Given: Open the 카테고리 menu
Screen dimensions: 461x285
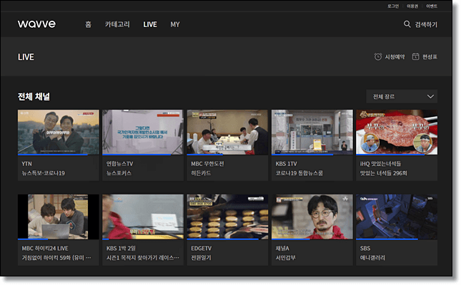Looking at the screenshot, I should pyautogui.click(x=117, y=24).
